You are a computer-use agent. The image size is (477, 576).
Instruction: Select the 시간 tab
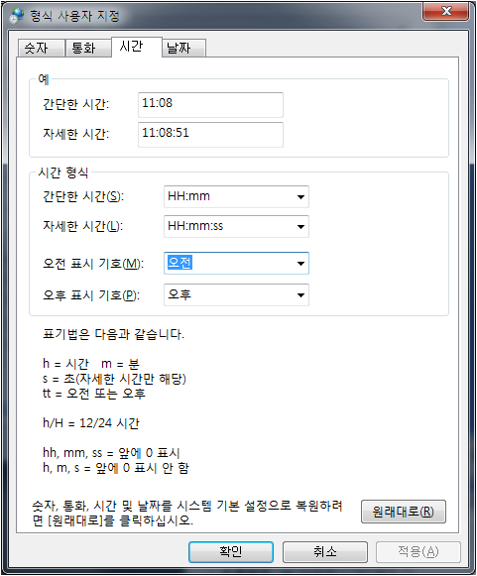[136, 47]
